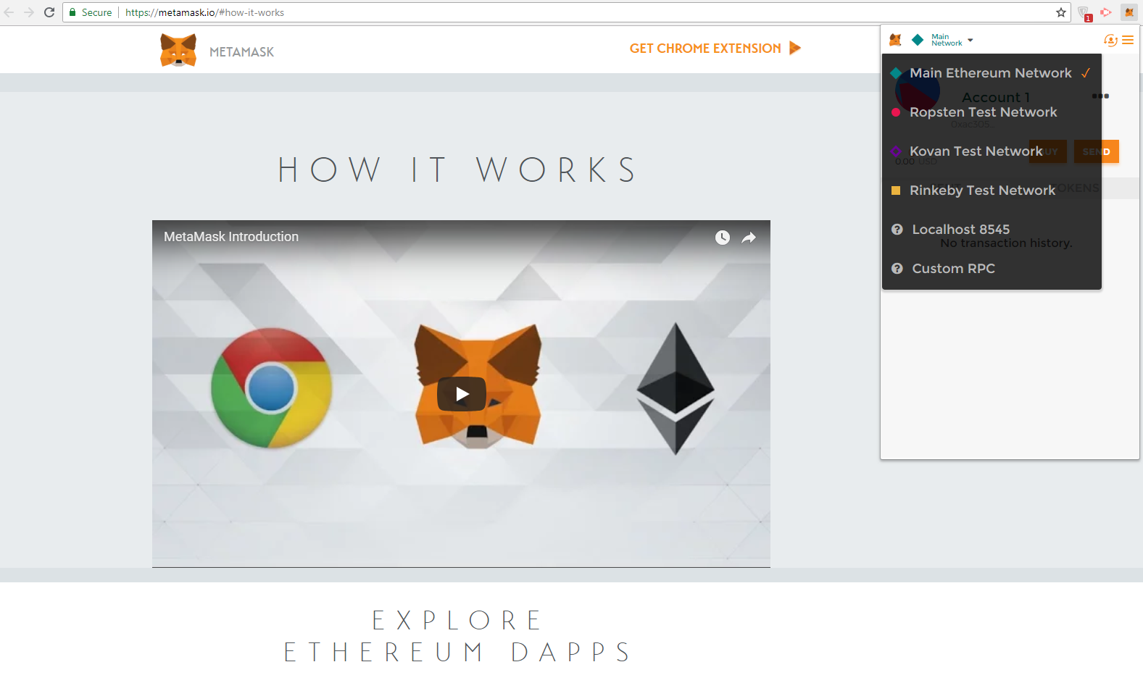Click the red arrow extension icon in toolbar

1106,12
